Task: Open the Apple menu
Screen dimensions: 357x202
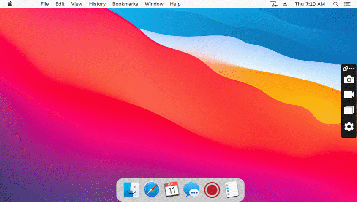Action: coord(10,4)
